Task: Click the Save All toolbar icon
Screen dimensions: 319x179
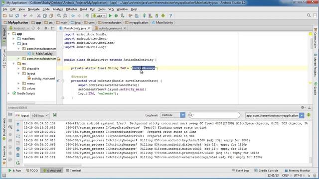Action: click(x=11, y=15)
